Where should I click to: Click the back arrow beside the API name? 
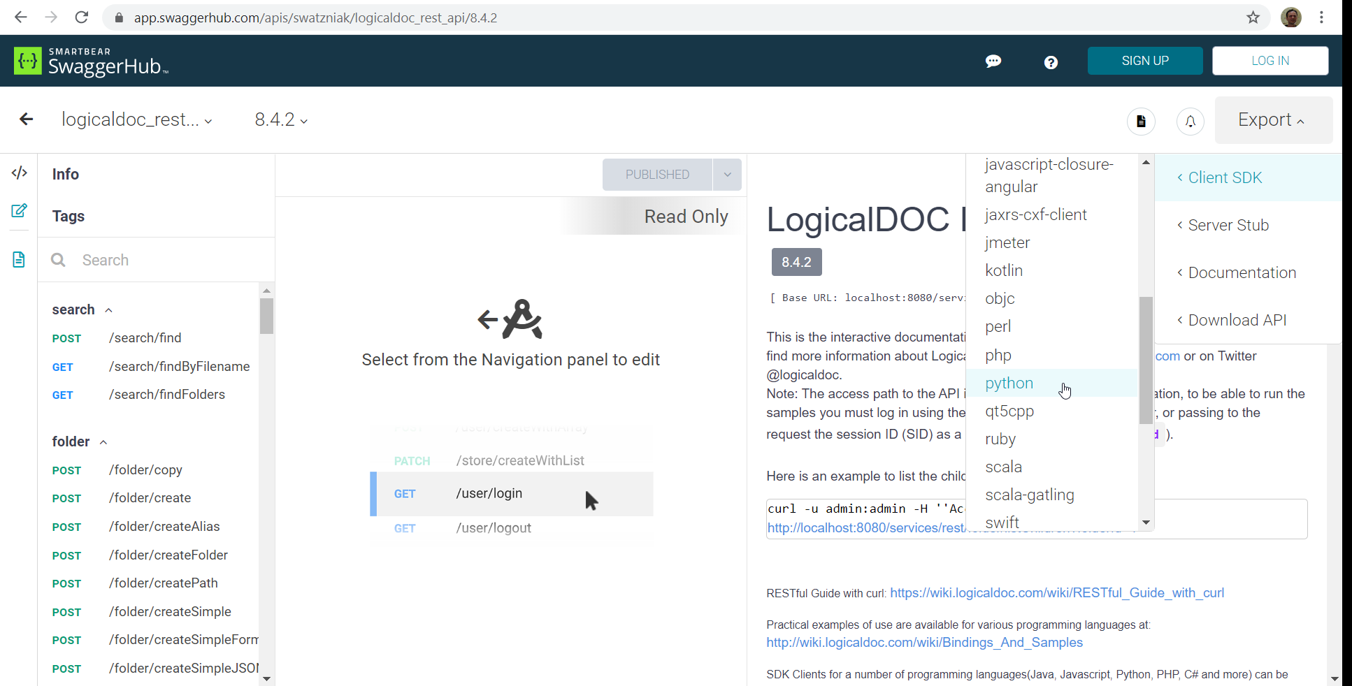pos(27,119)
